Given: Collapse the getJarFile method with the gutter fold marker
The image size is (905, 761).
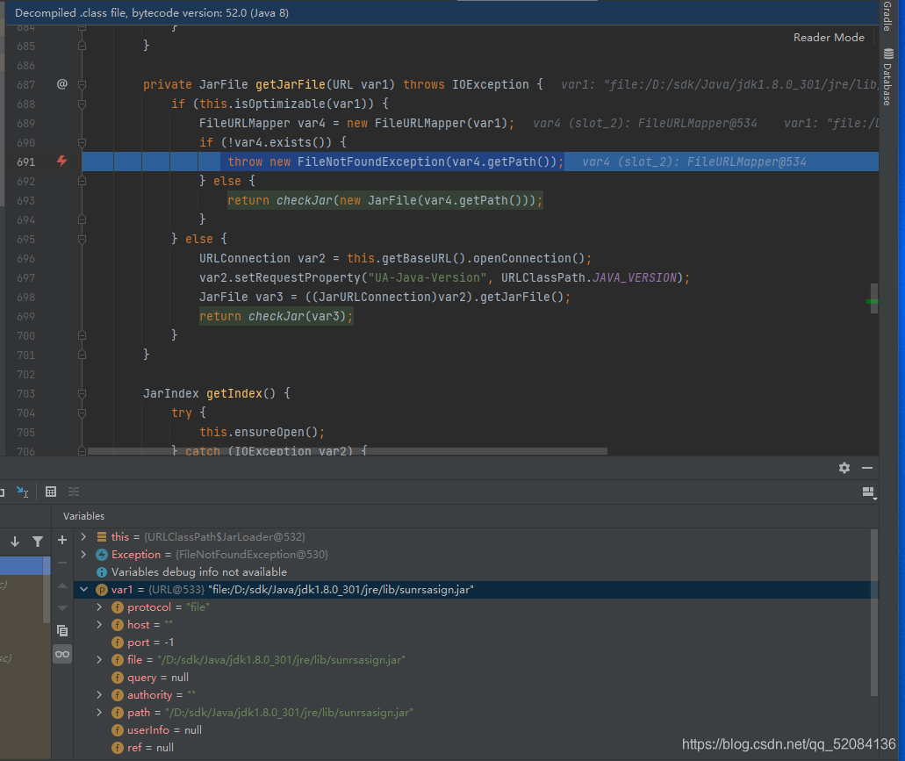Looking at the screenshot, I should pyautogui.click(x=81, y=84).
